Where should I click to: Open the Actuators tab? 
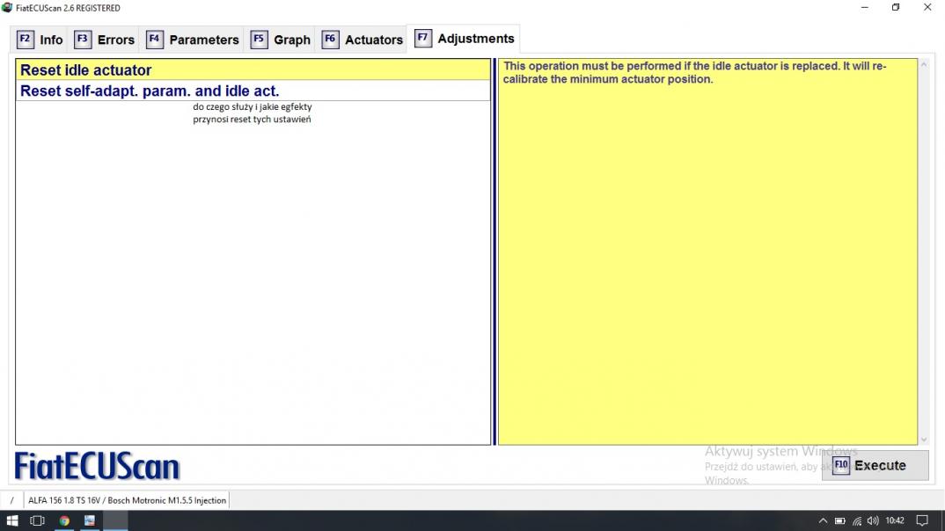pyautogui.click(x=363, y=40)
